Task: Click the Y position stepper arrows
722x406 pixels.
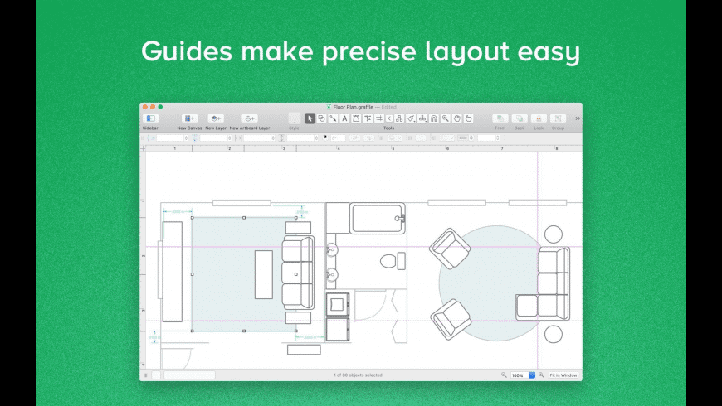Action: (230, 138)
